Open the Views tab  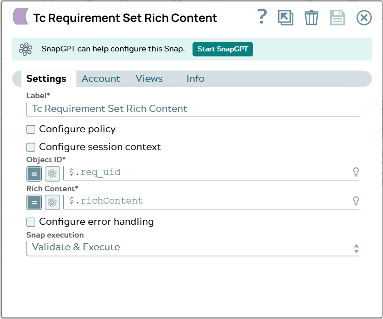[149, 78]
